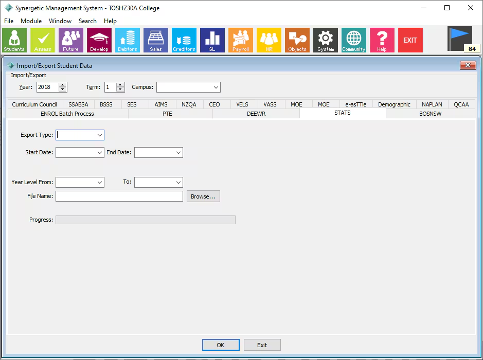Image resolution: width=483 pixels, height=360 pixels.
Task: Click the Browse... button
Action: point(203,196)
